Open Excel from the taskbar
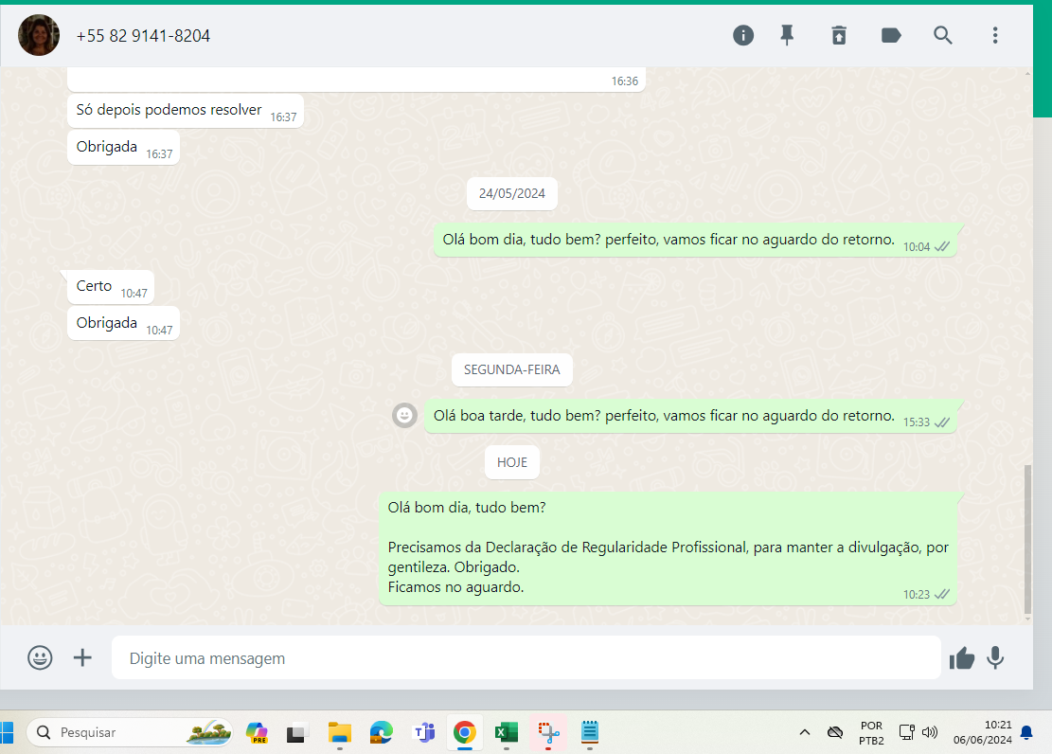Image resolution: width=1052 pixels, height=754 pixels. coord(506,732)
